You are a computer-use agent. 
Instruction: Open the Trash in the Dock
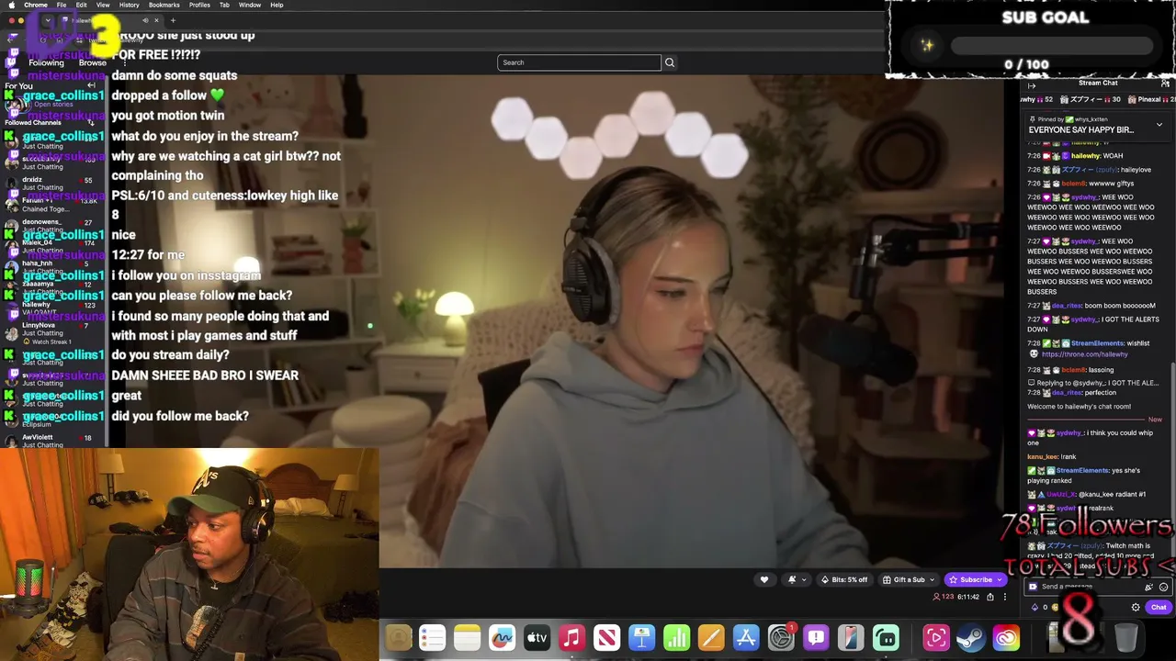point(1125,637)
